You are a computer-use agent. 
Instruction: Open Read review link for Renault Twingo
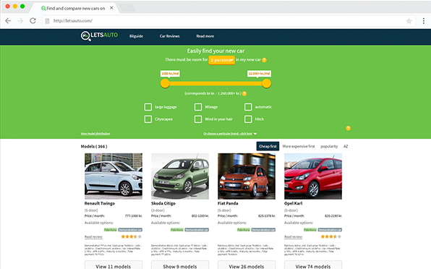93,237
